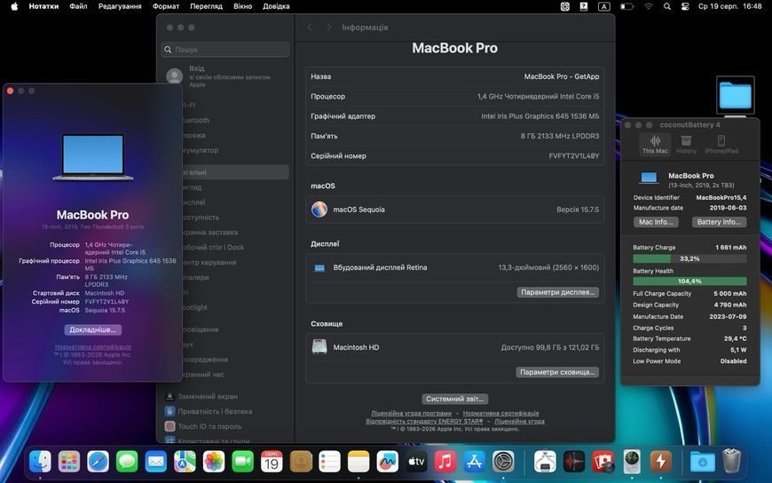
Task: Open Відповідність стандарту ENERGY STAR link
Action: point(424,421)
